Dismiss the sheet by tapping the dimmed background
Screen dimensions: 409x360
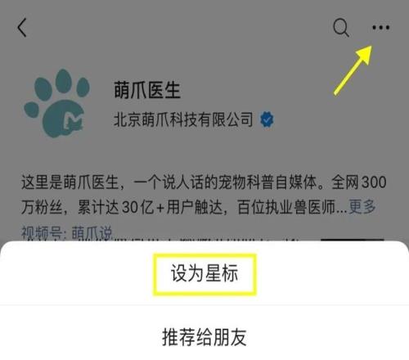click(204, 153)
